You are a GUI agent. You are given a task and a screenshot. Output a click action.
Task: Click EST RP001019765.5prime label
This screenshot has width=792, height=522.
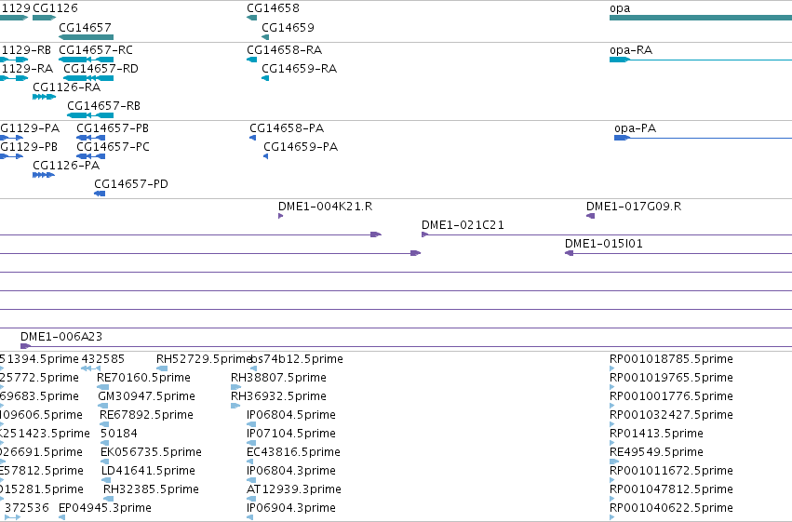[x=671, y=378]
